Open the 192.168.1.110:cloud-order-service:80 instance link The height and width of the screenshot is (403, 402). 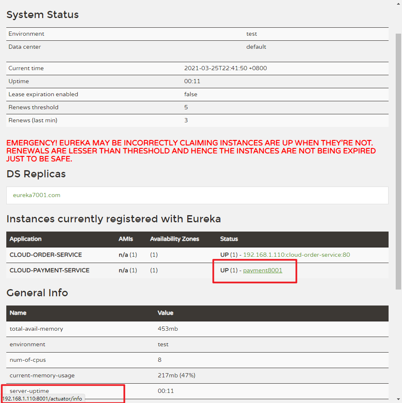[297, 255]
